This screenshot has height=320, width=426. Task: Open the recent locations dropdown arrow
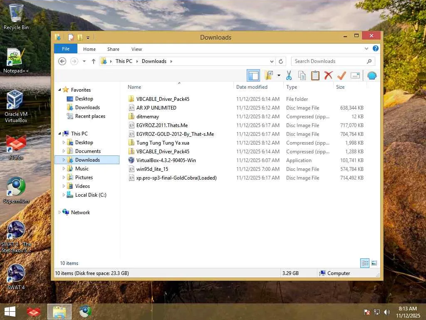coord(84,61)
